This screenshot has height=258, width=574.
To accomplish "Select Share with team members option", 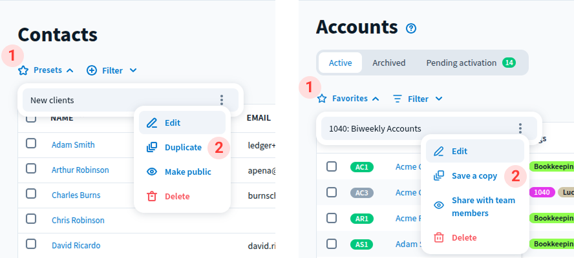I will [483, 206].
